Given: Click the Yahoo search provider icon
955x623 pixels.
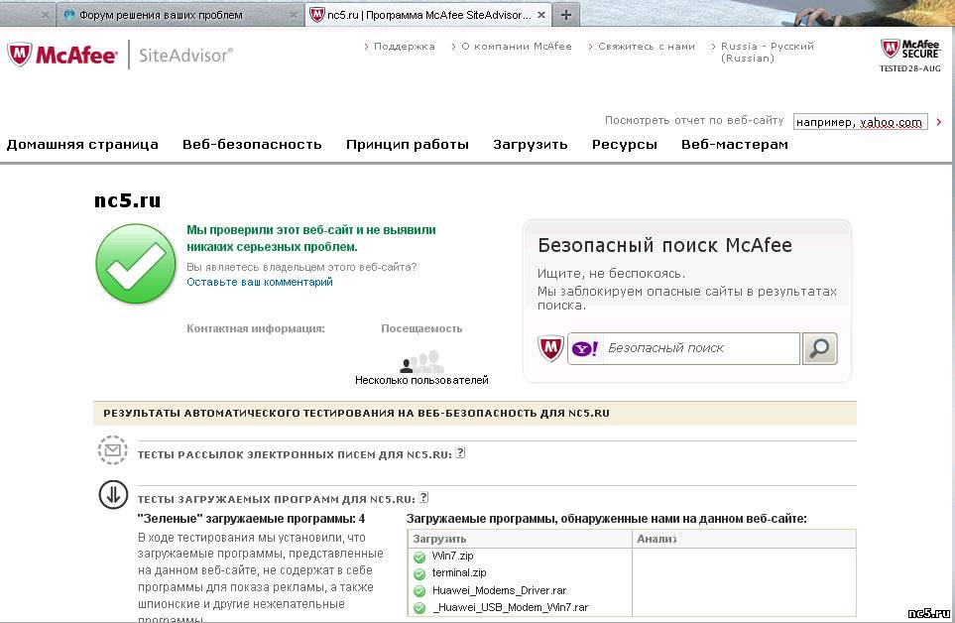Looking at the screenshot, I should point(585,348).
